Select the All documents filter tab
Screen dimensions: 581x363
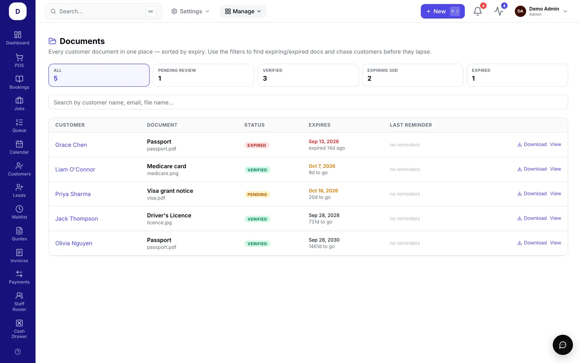point(99,75)
